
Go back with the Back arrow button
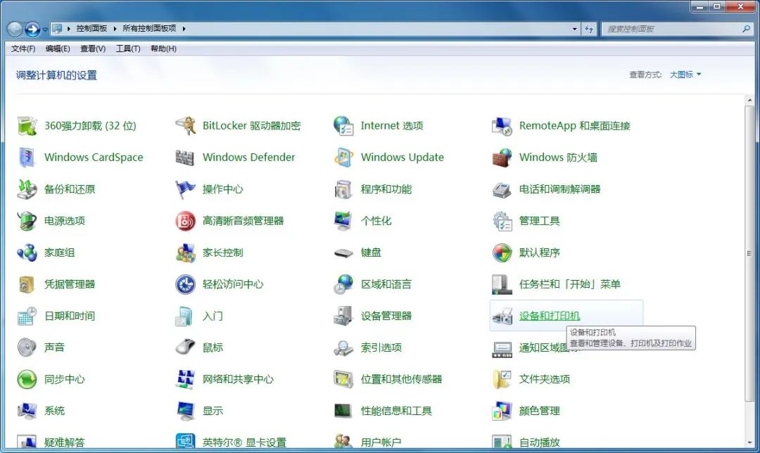tap(15, 30)
